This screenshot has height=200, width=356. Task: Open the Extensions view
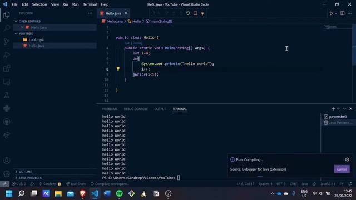point(7,68)
